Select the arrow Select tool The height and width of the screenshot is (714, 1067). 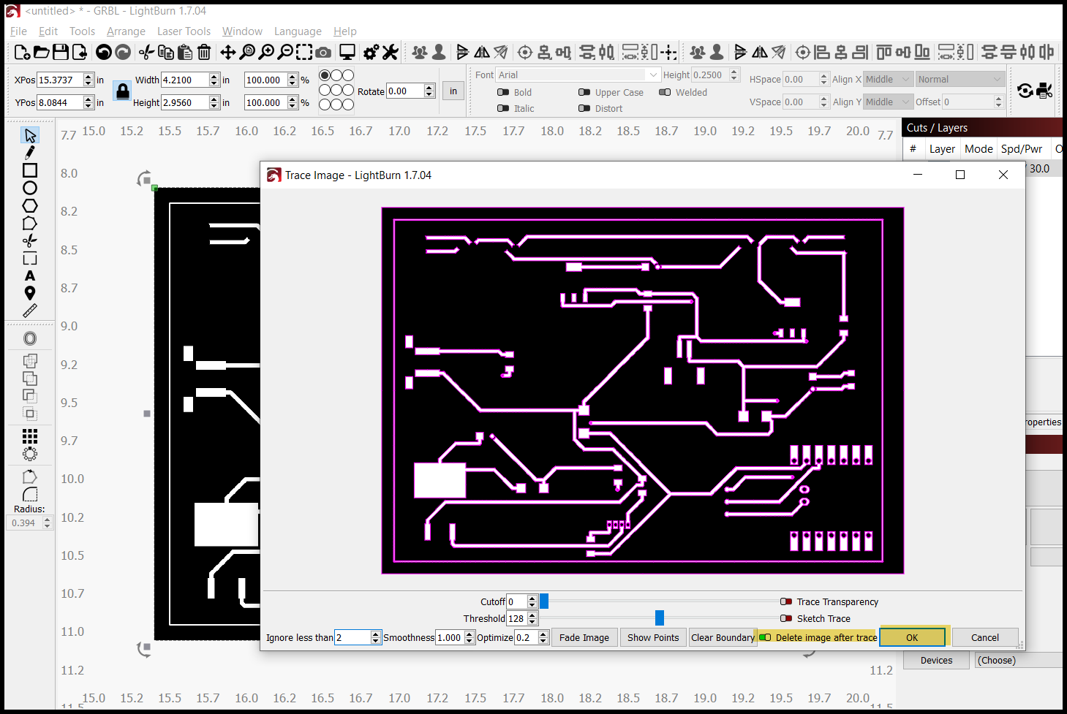(30, 135)
